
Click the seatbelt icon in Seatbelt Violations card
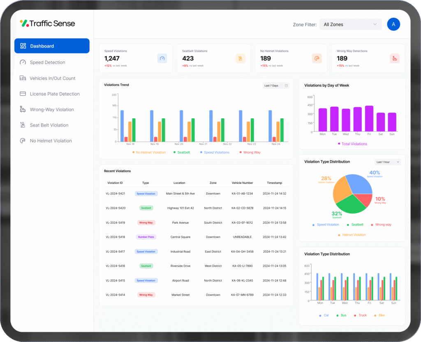click(240, 59)
